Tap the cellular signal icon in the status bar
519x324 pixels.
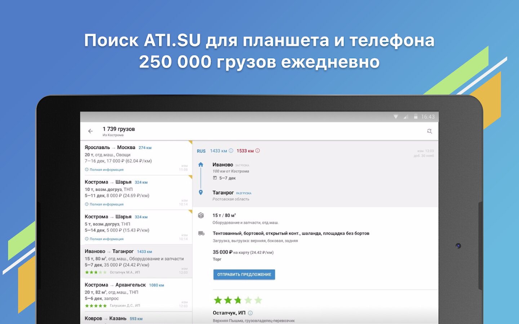point(406,117)
